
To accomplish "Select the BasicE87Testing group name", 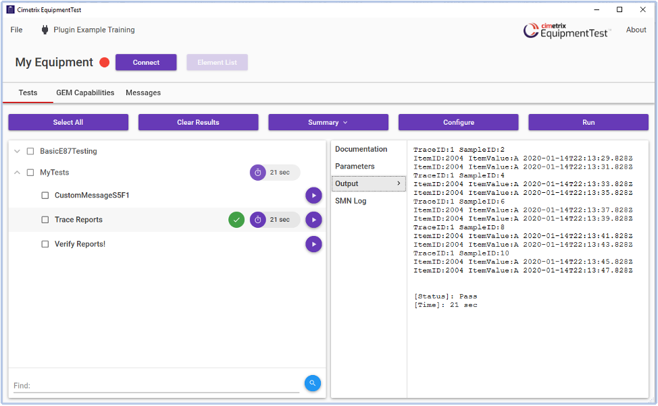I will tap(68, 151).
